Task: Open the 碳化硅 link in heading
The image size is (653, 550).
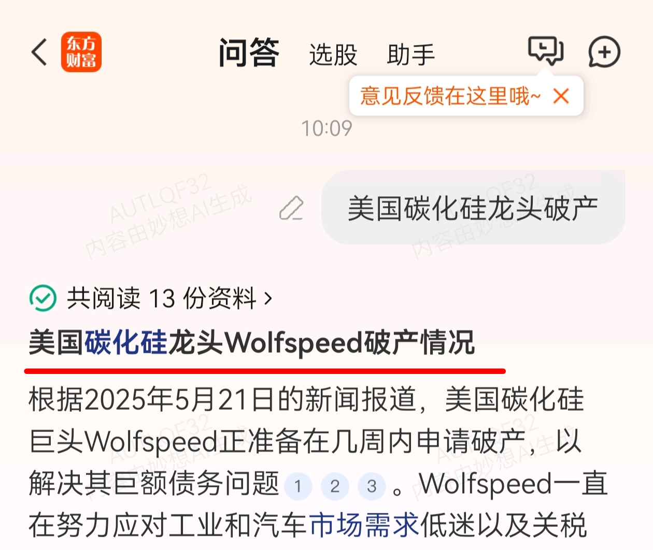Action: [x=126, y=342]
